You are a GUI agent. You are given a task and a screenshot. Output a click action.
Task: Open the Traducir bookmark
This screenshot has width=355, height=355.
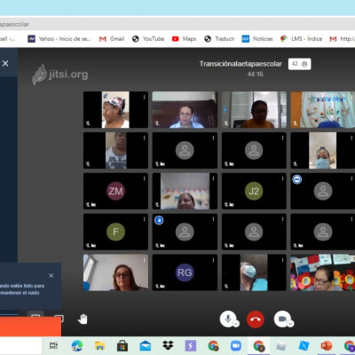pyautogui.click(x=219, y=39)
